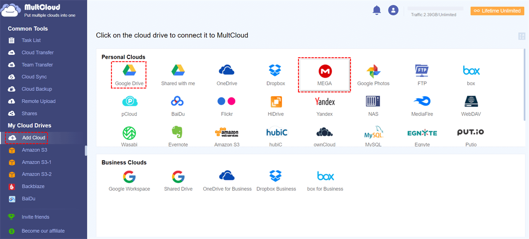Open the user account avatar menu

pos(393,10)
